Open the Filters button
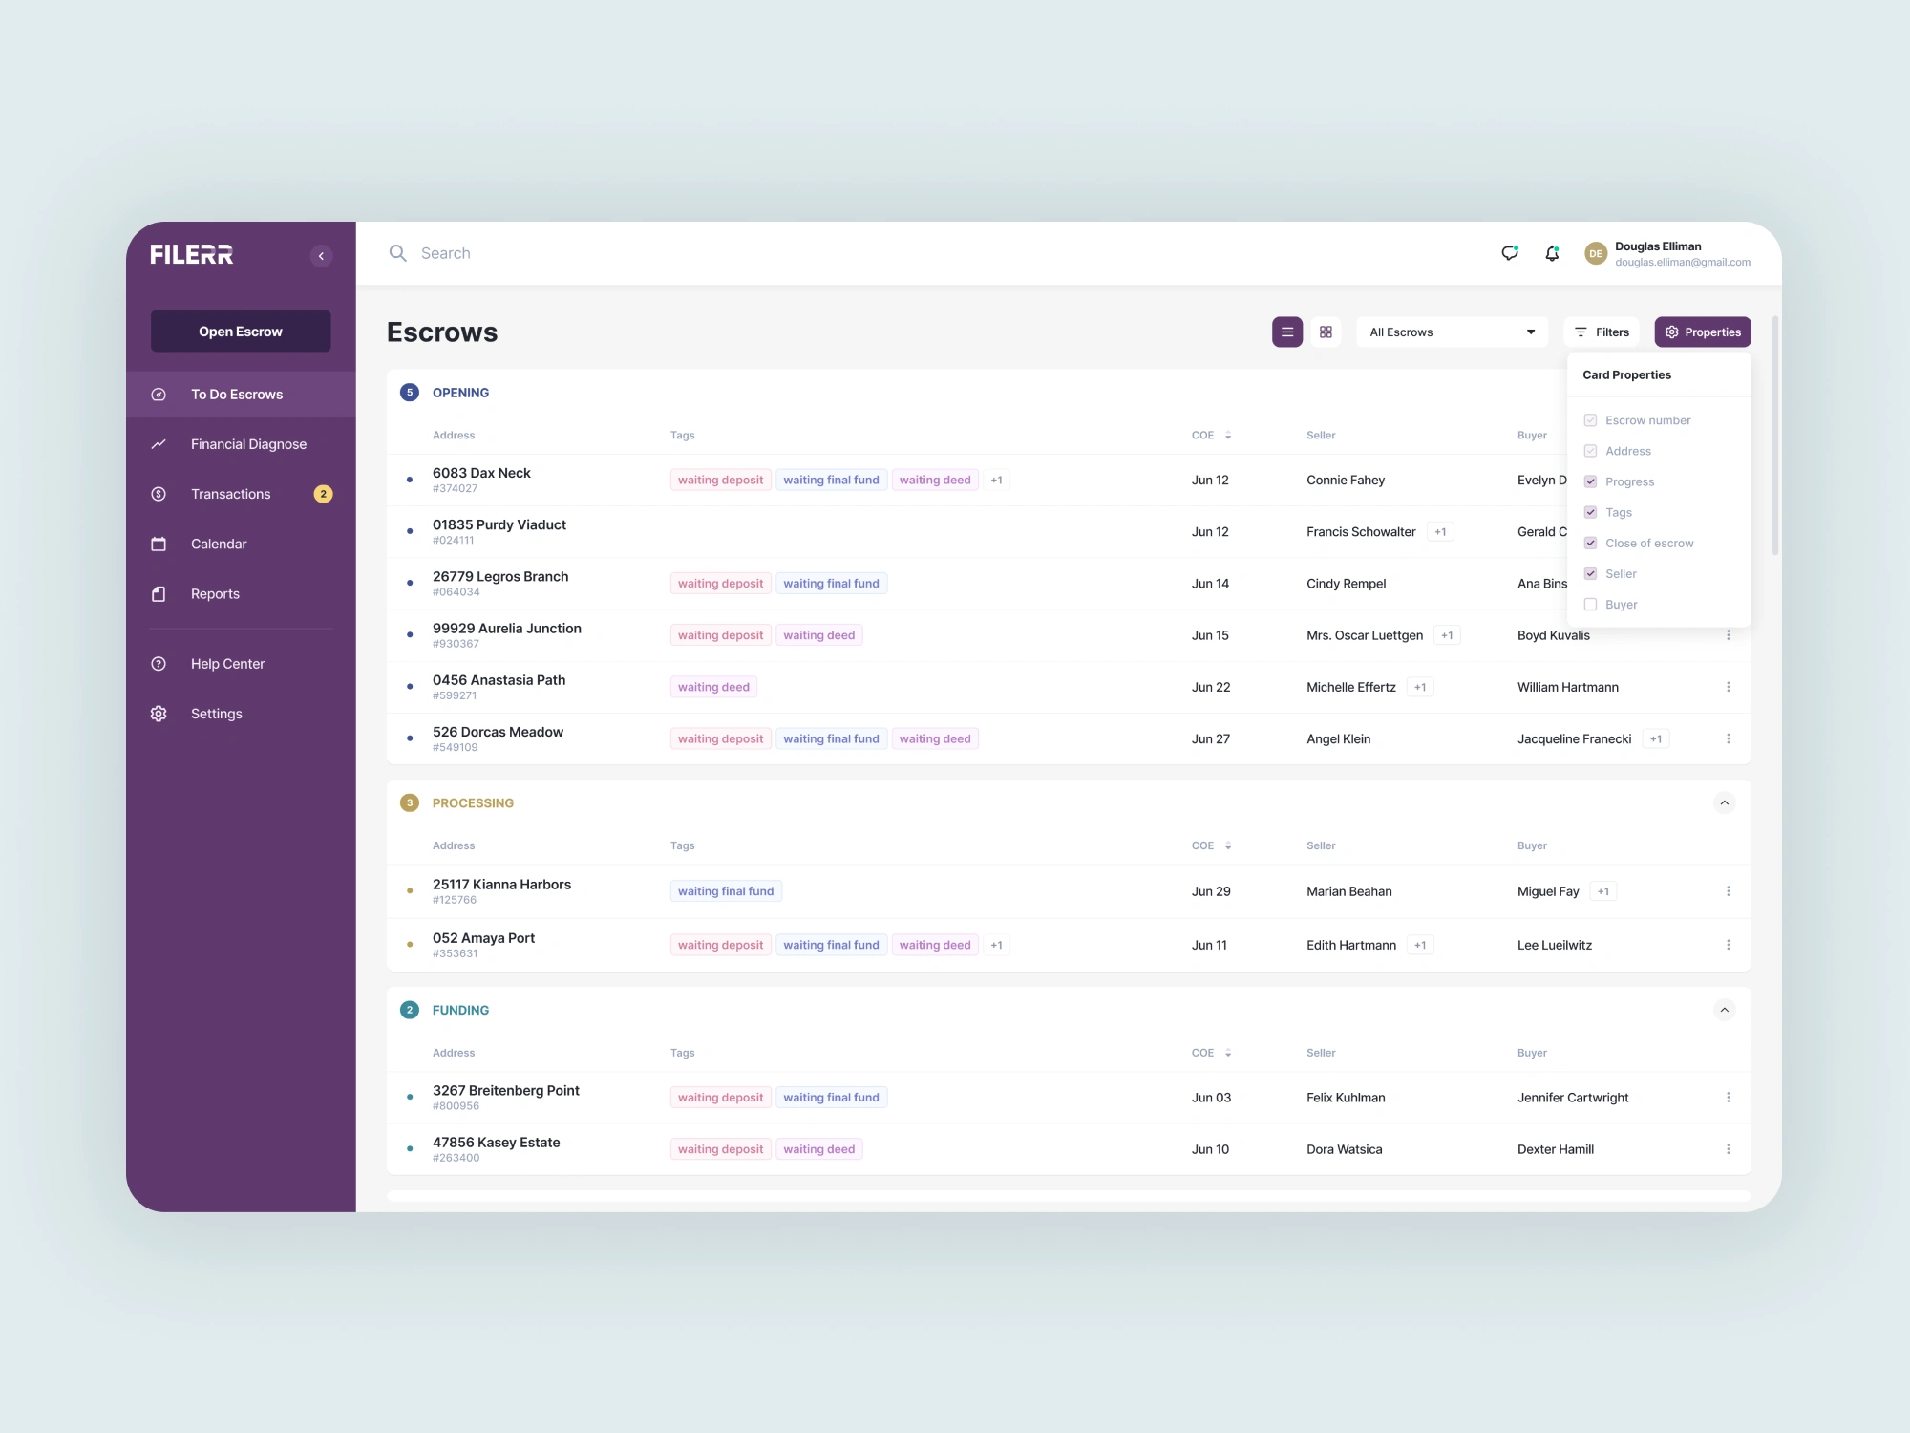This screenshot has height=1433, width=1910. pyautogui.click(x=1602, y=332)
